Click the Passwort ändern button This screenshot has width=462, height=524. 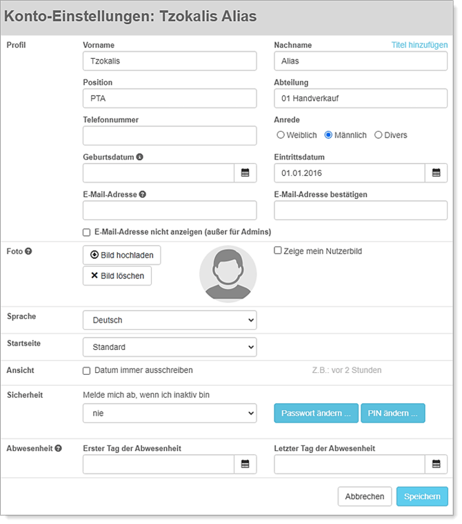point(316,414)
